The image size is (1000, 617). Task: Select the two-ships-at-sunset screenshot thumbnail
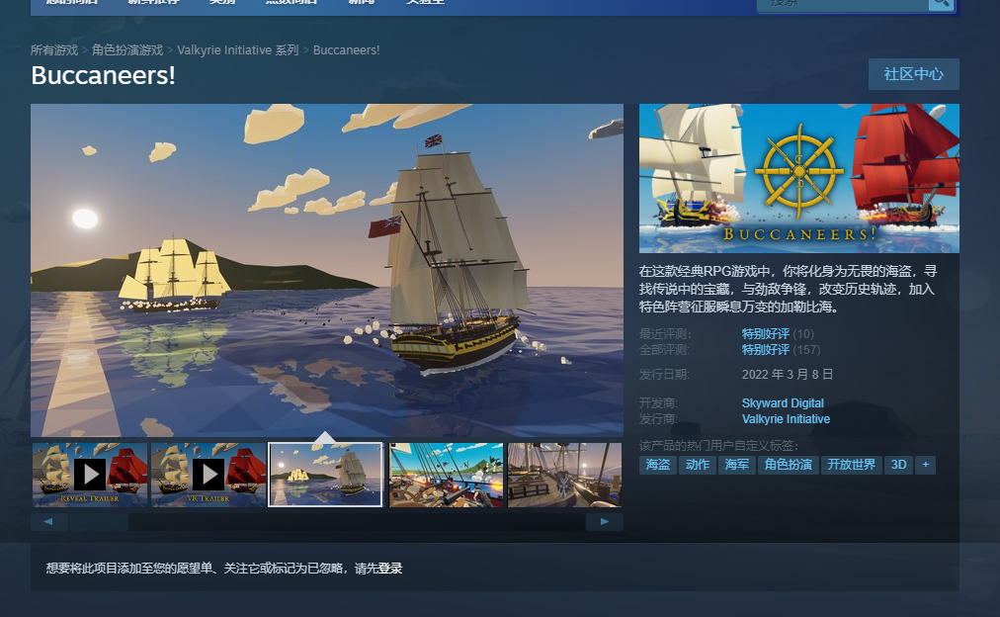click(325, 475)
